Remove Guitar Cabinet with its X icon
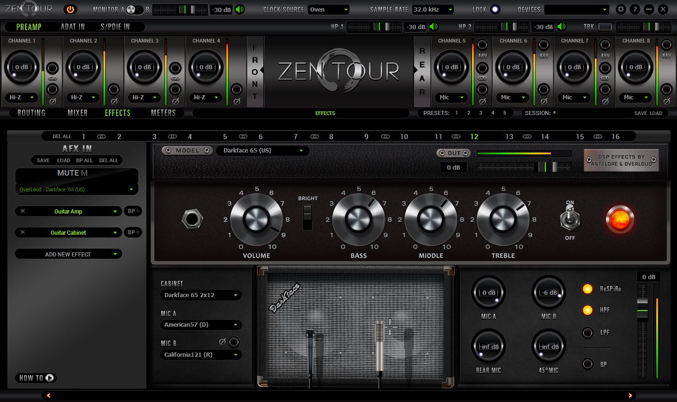Viewport: 677px width, 402px height. tap(23, 232)
